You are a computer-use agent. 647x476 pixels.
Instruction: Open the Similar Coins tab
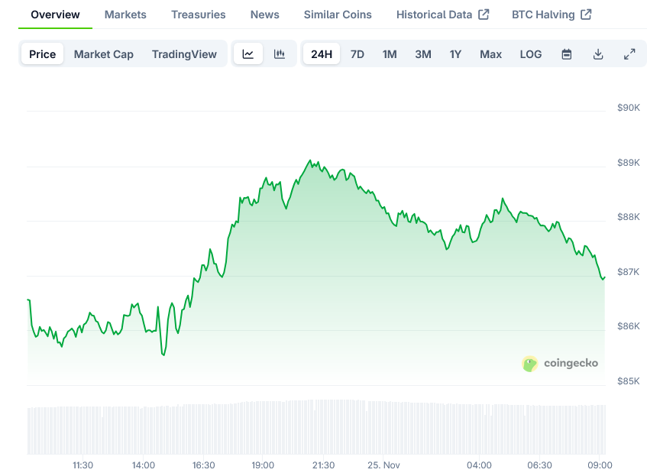point(338,15)
